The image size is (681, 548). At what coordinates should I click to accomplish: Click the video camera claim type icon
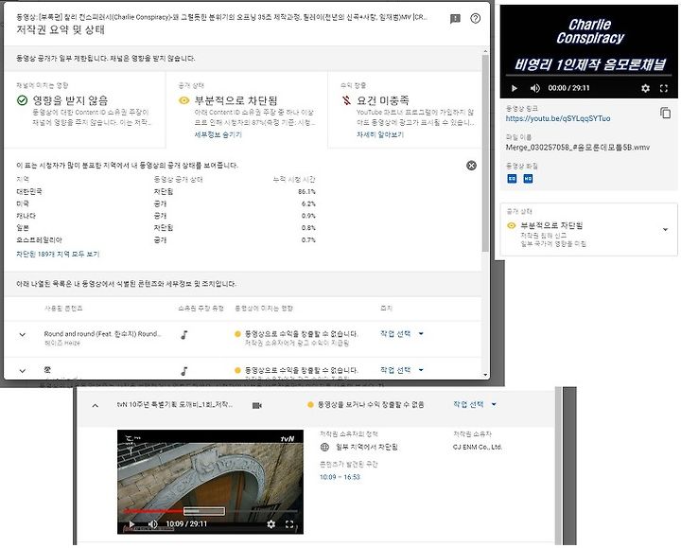tap(257, 405)
